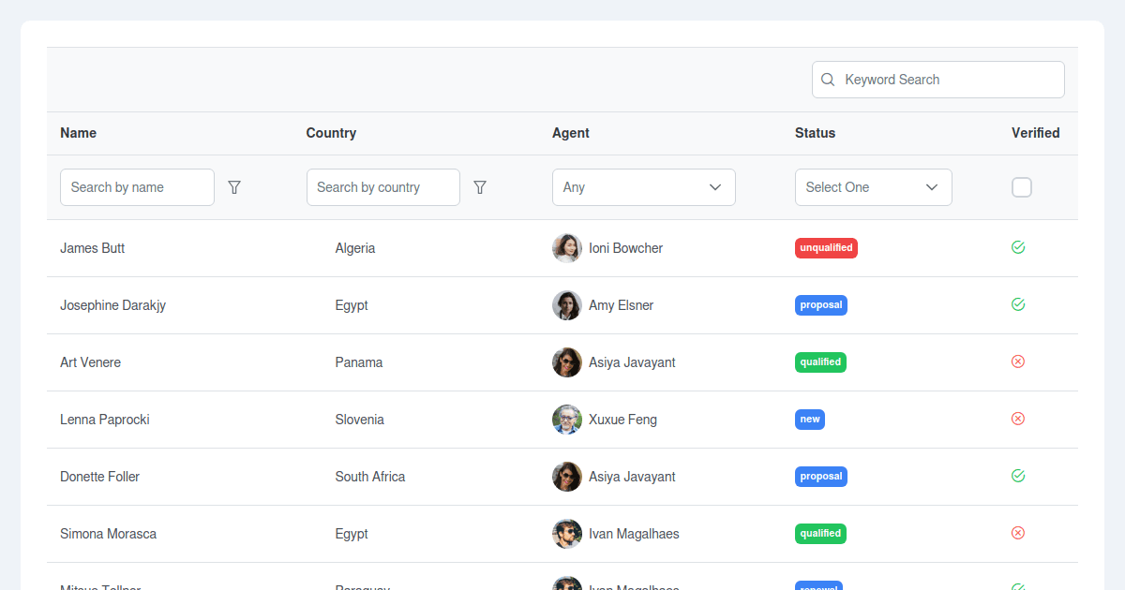Screen dimensions: 1125x590
Task: Click inside the Keyword Search field
Action: pos(937,80)
